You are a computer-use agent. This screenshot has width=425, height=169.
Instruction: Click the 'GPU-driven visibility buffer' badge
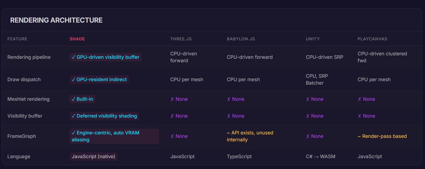click(105, 57)
